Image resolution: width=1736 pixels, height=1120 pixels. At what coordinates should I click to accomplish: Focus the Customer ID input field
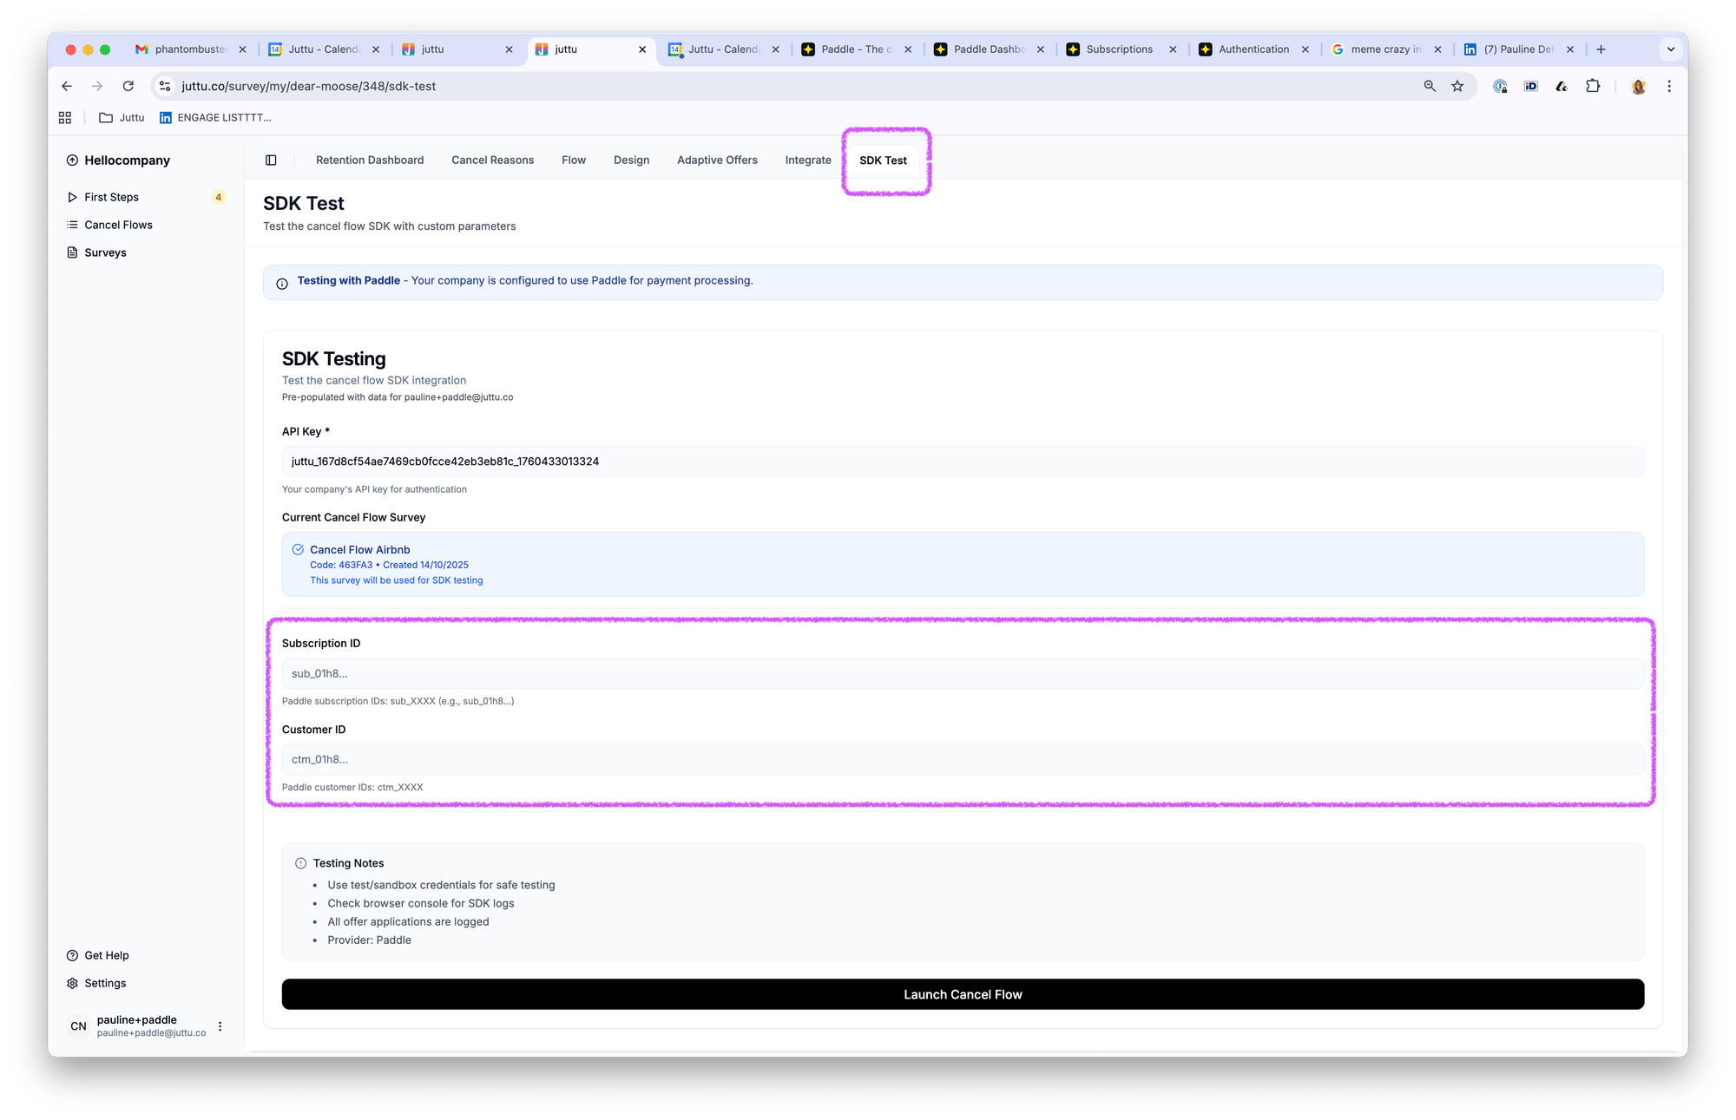962,759
